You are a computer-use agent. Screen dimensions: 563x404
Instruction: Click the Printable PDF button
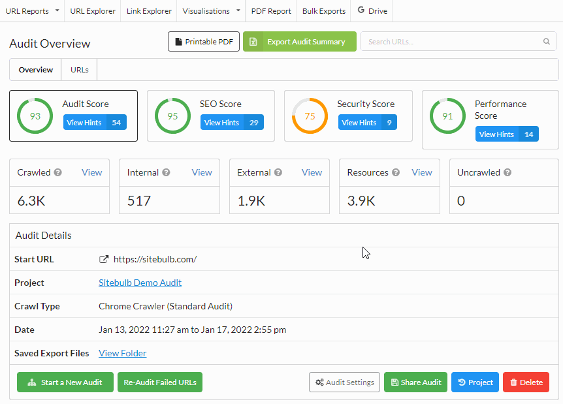204,42
